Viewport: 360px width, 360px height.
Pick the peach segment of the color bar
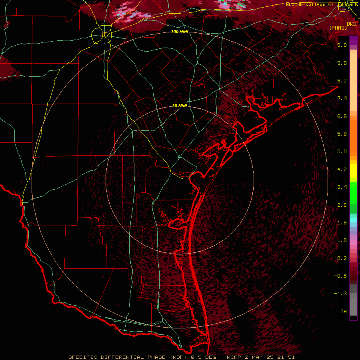pos(353,82)
